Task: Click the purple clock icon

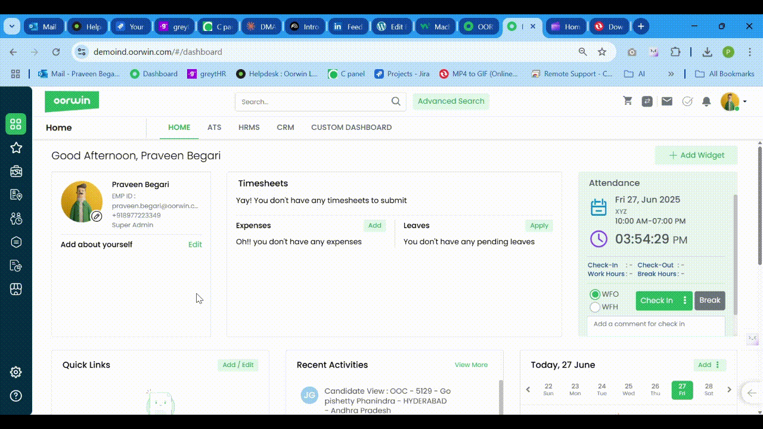Action: 598,239
